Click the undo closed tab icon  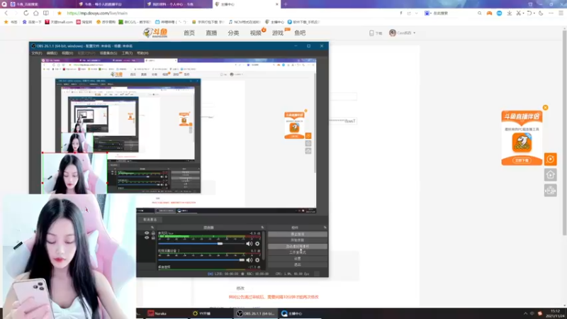(x=529, y=13)
